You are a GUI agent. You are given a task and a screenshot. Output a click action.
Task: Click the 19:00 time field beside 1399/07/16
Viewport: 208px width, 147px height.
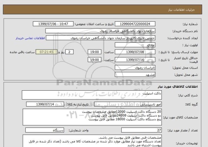pos(95,60)
